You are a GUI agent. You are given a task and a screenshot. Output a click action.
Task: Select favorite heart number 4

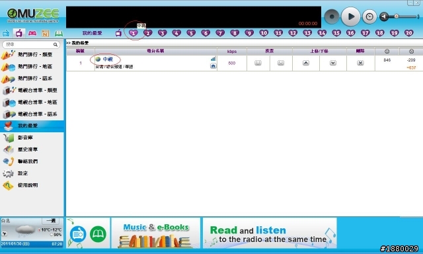pyautogui.click(x=176, y=33)
